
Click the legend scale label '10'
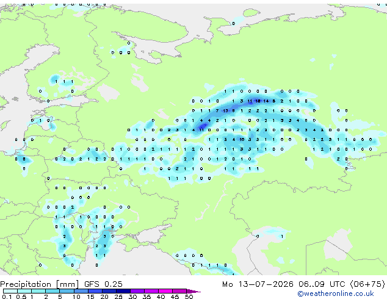76,297
